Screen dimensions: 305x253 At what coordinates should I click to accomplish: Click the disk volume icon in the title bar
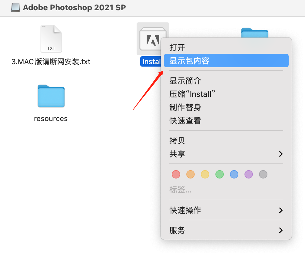[15, 7]
